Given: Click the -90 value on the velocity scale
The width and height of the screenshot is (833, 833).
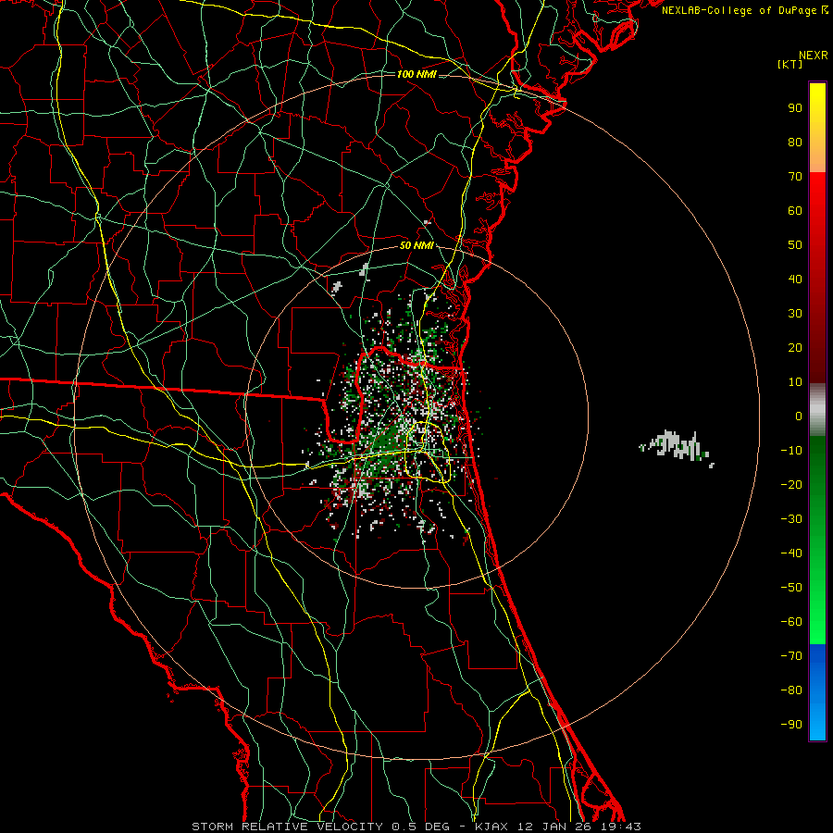Looking at the screenshot, I should 791,725.
